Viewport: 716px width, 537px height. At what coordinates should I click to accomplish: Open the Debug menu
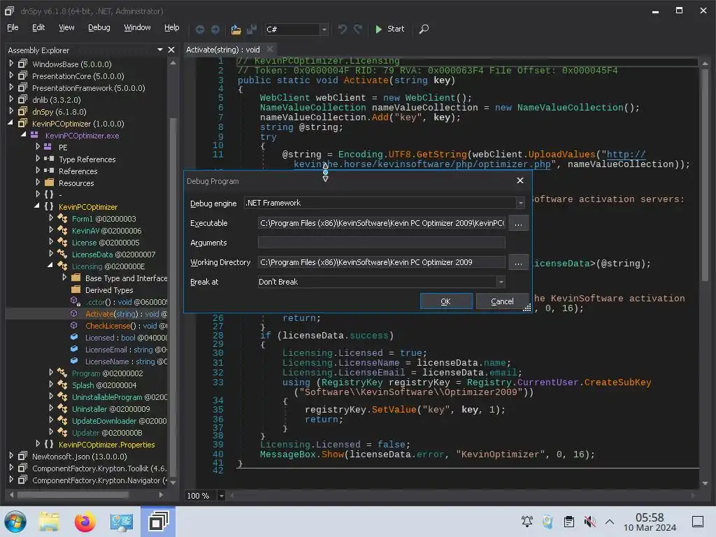point(99,27)
